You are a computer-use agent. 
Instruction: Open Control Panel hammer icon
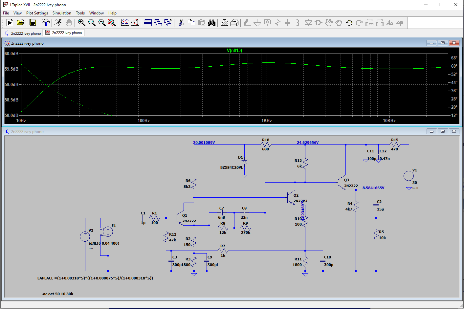46,23
